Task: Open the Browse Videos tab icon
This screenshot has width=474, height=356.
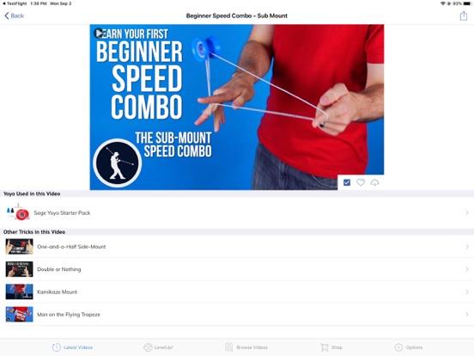Action: [x=228, y=347]
